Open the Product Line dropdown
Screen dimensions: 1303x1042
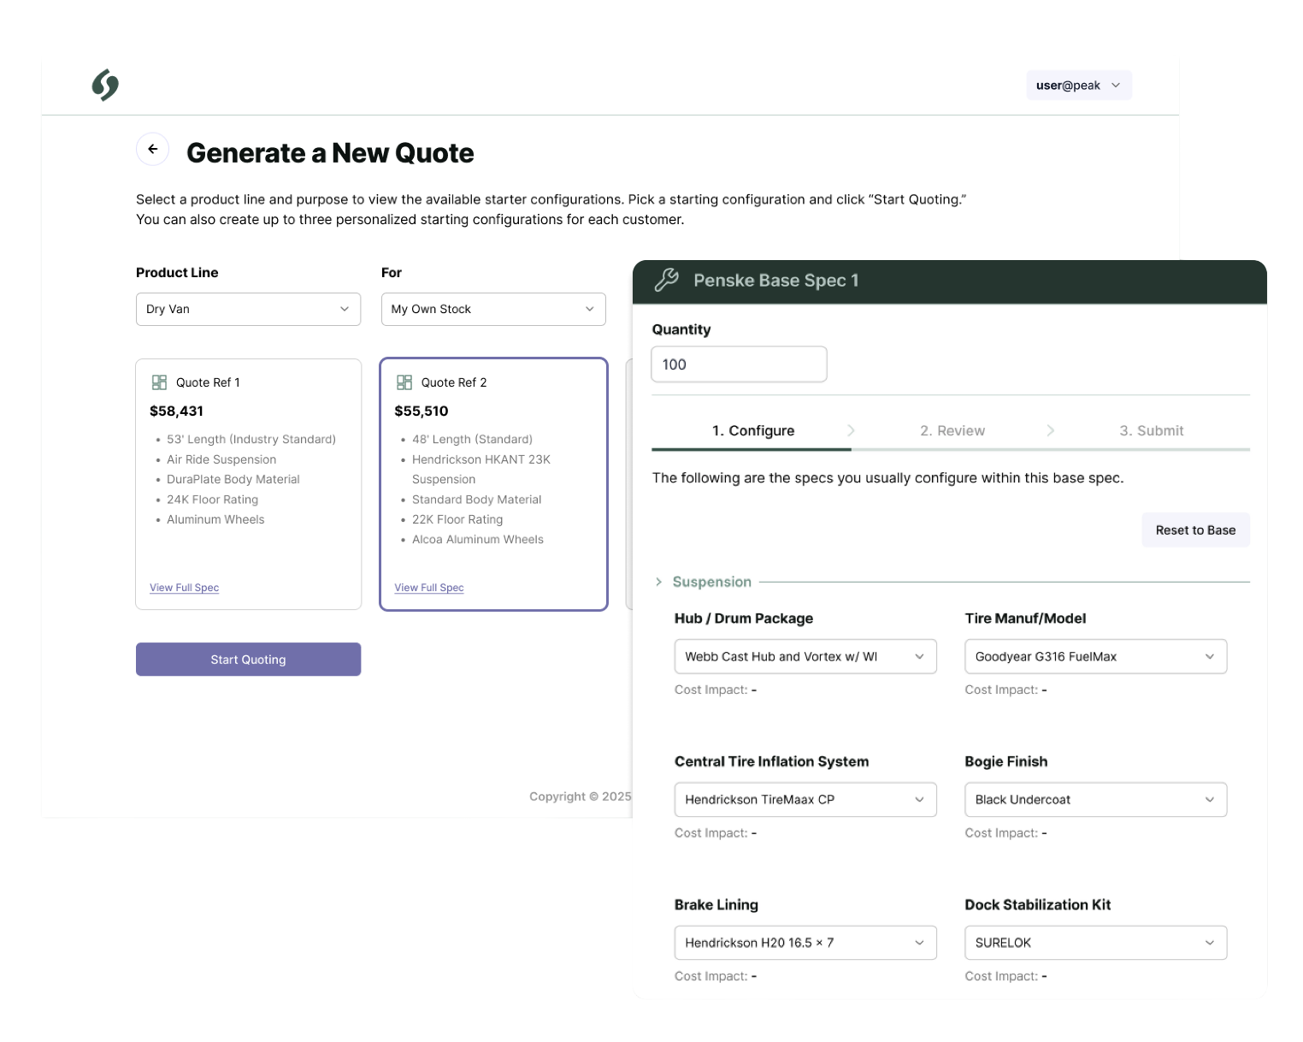pos(248,309)
